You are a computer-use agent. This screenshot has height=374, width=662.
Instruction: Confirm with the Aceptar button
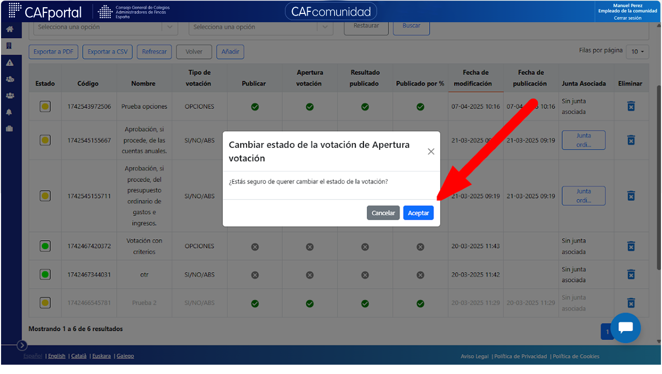pyautogui.click(x=418, y=213)
